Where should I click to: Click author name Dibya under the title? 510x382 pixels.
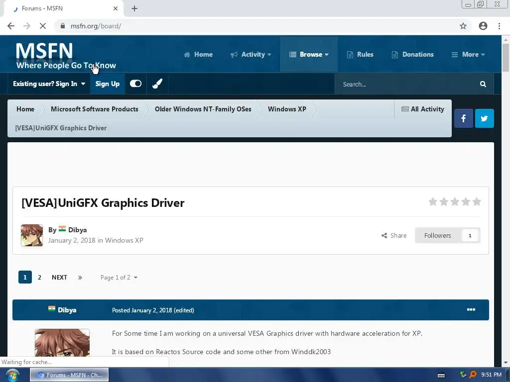tap(77, 230)
